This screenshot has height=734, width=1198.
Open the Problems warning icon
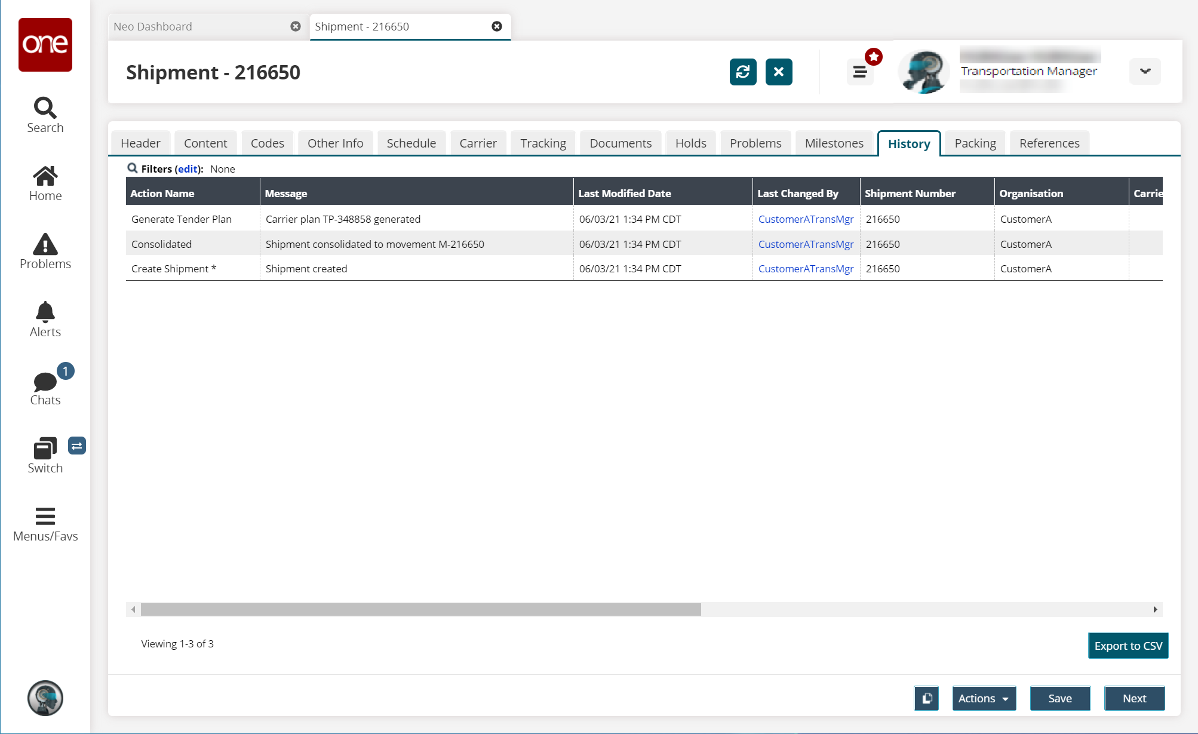point(45,245)
